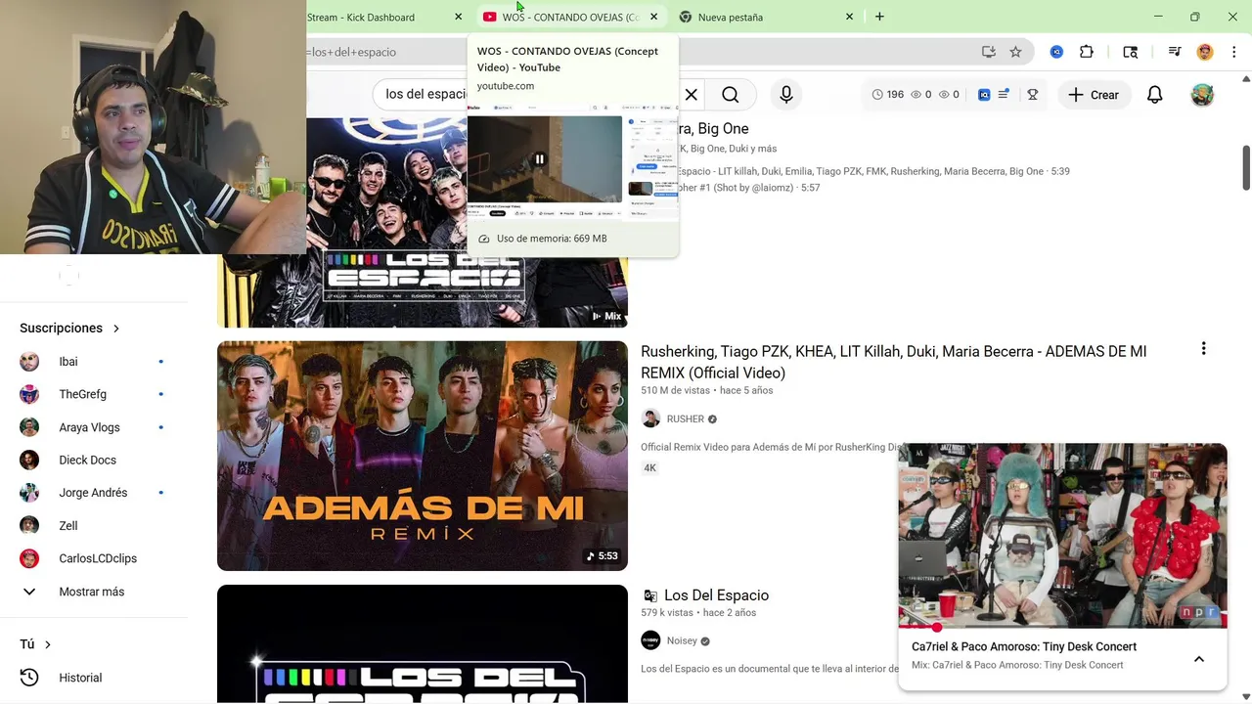Click the clock counter showing 196
The width and height of the screenshot is (1252, 704).
pos(888,95)
